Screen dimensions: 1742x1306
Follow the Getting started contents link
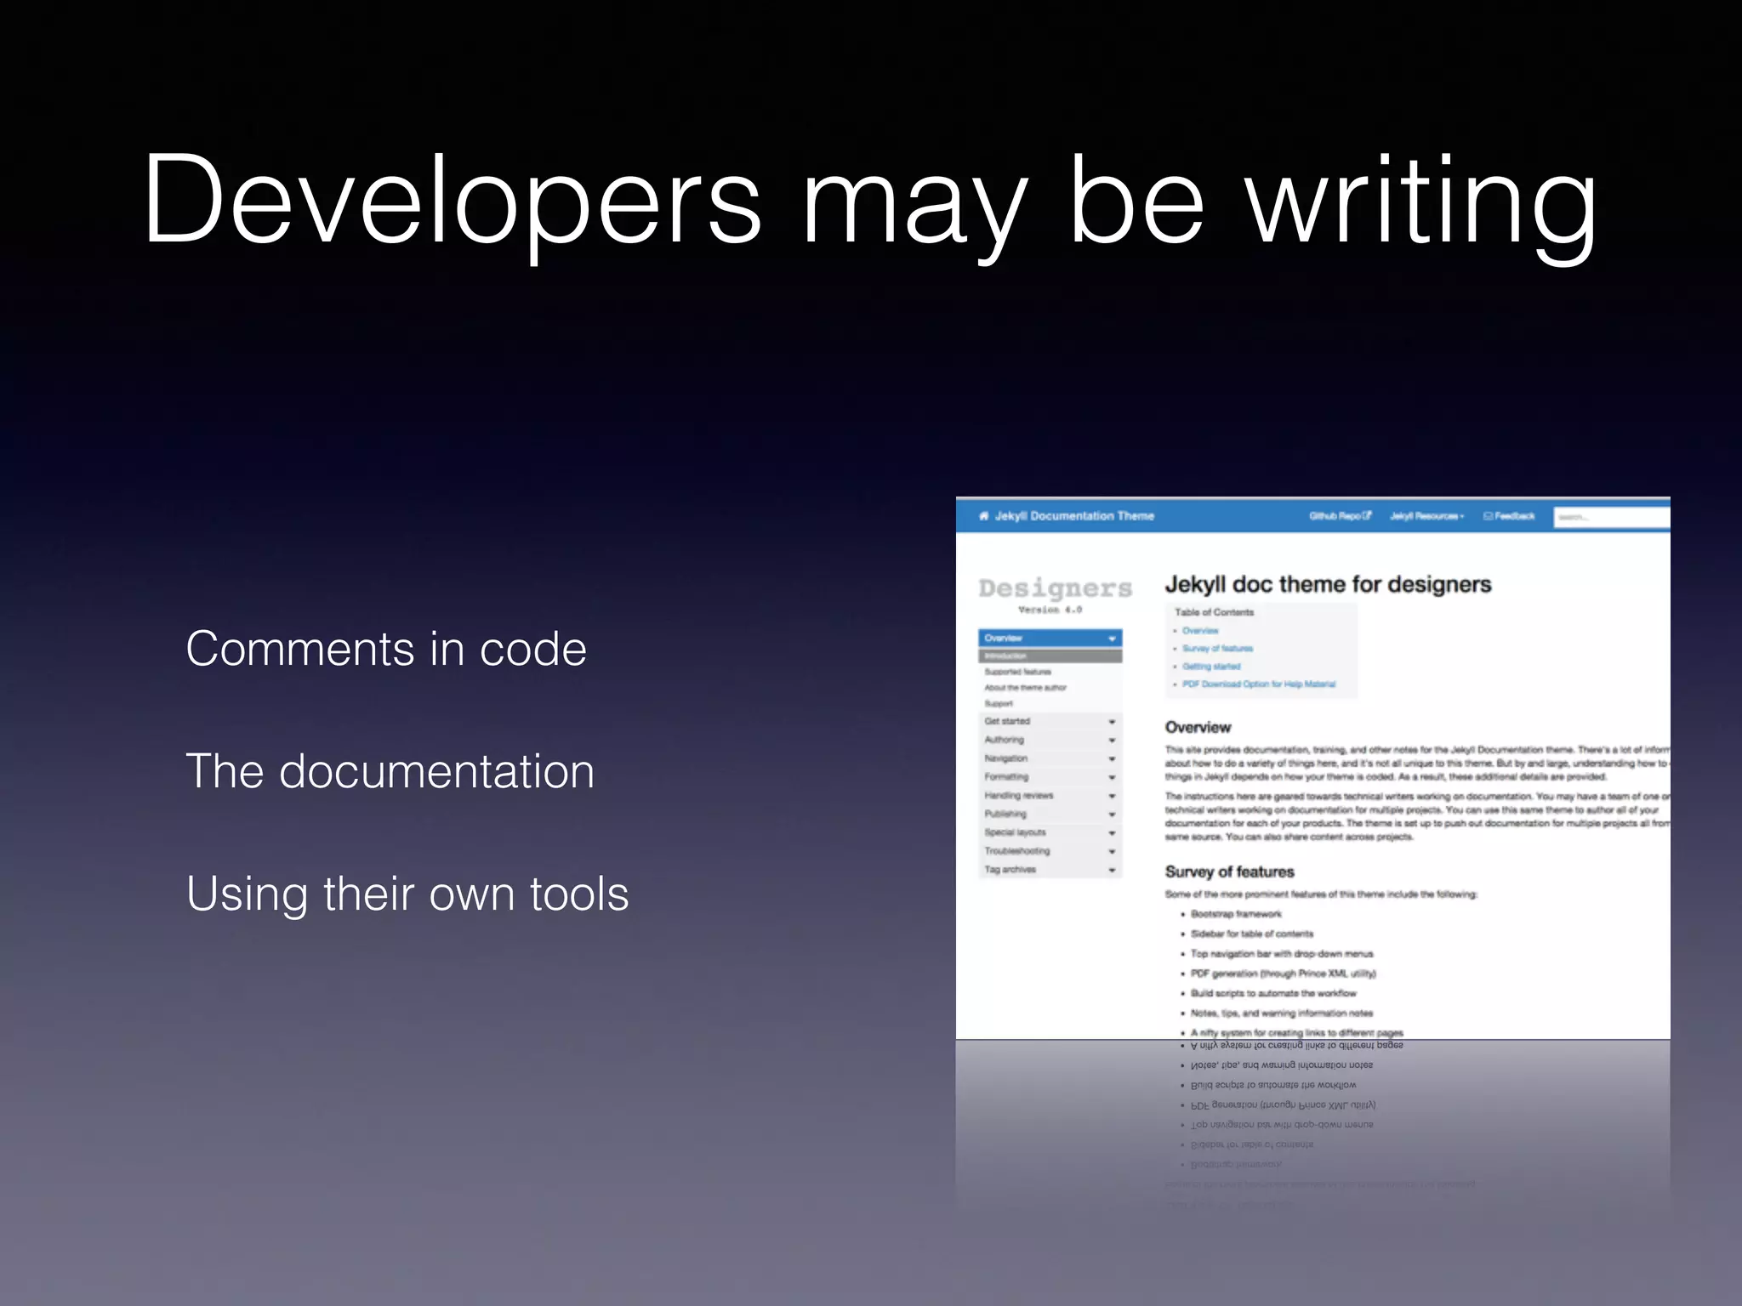click(1211, 667)
